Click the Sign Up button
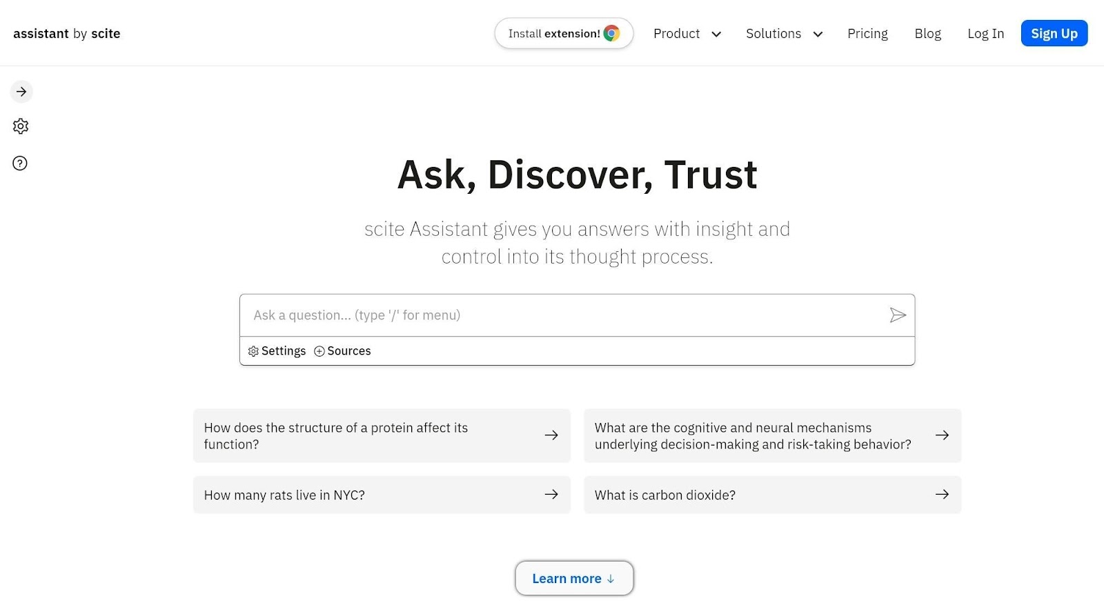This screenshot has height=603, width=1104. pyautogui.click(x=1054, y=33)
